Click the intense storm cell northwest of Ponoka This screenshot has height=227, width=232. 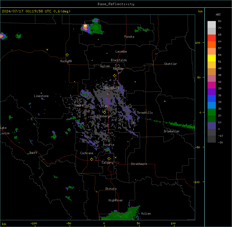[x=86, y=27]
